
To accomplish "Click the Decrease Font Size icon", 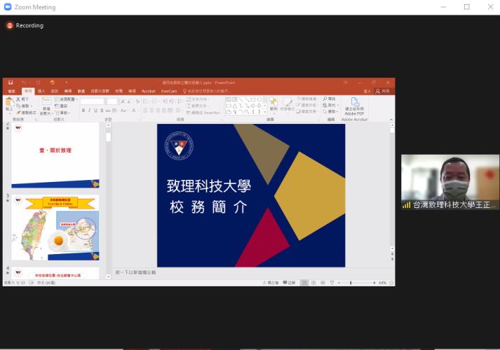I will click(129, 101).
